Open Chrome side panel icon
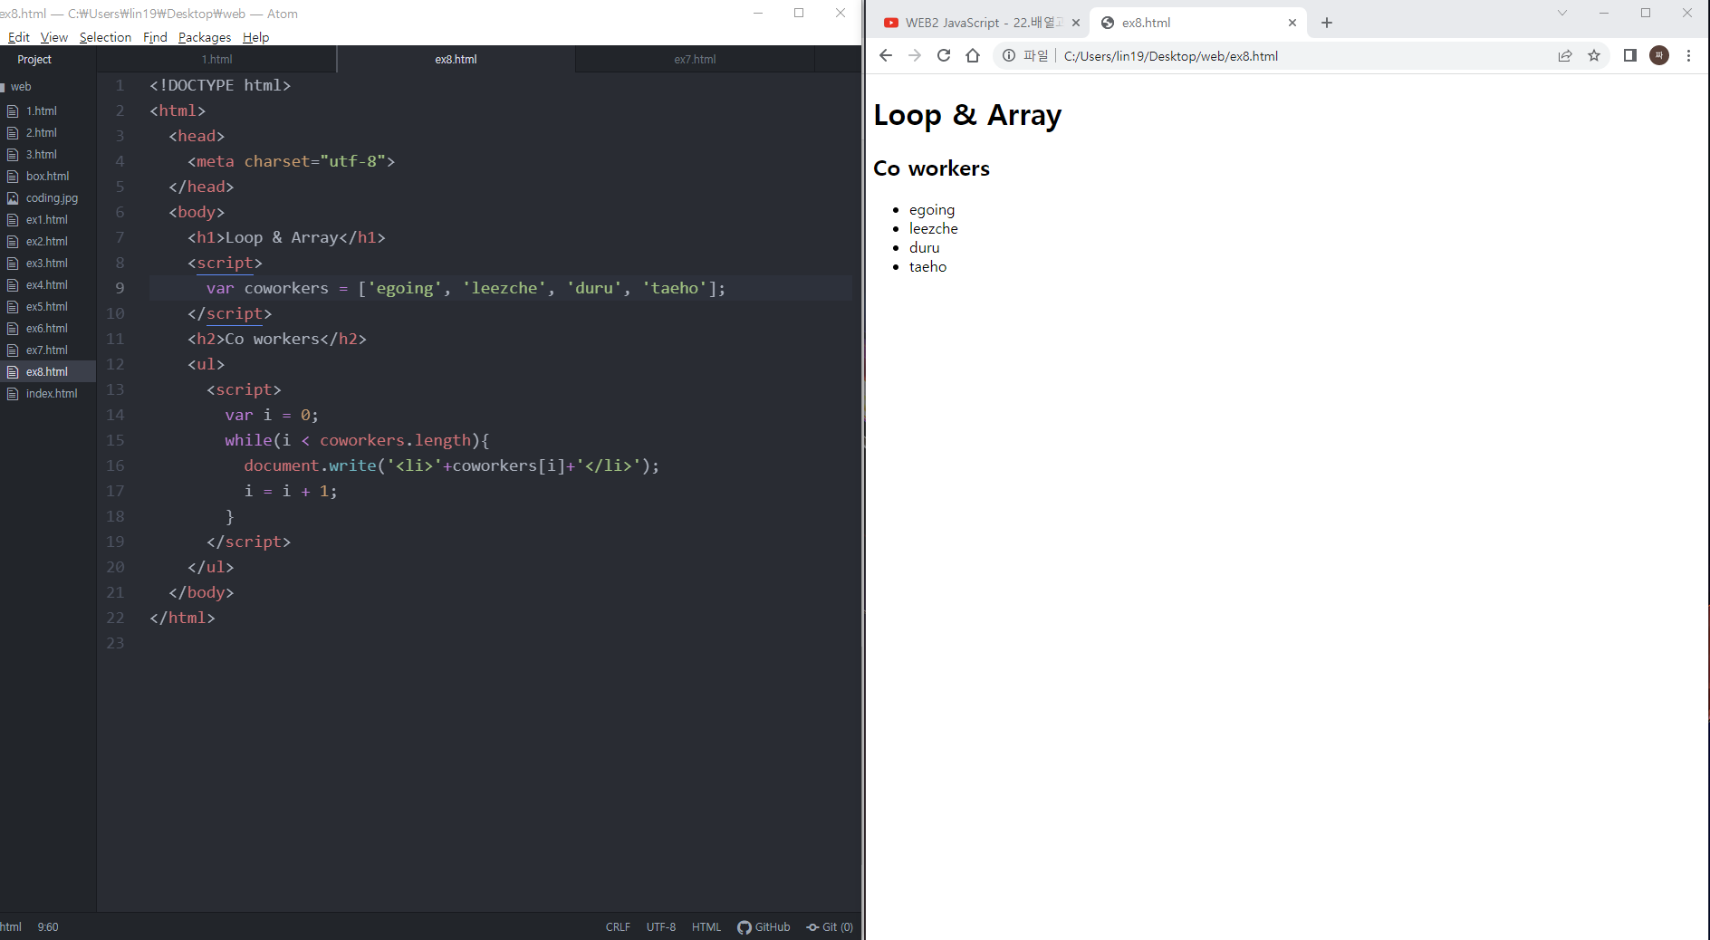 point(1630,56)
